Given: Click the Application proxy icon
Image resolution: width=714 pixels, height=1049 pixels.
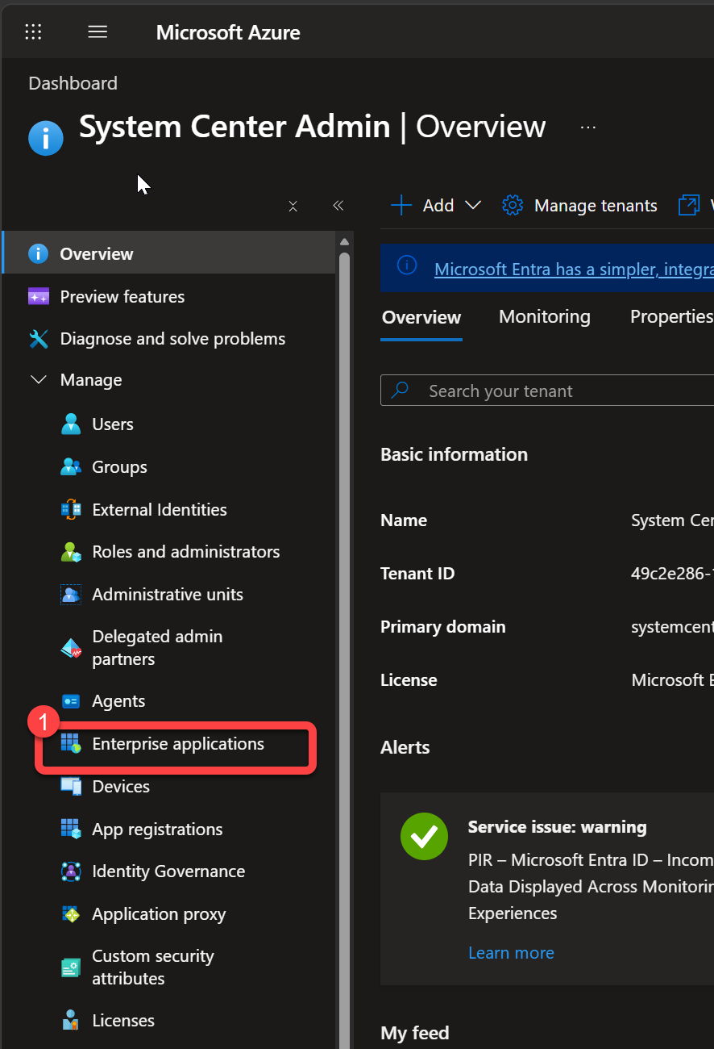Looking at the screenshot, I should pyautogui.click(x=71, y=914).
